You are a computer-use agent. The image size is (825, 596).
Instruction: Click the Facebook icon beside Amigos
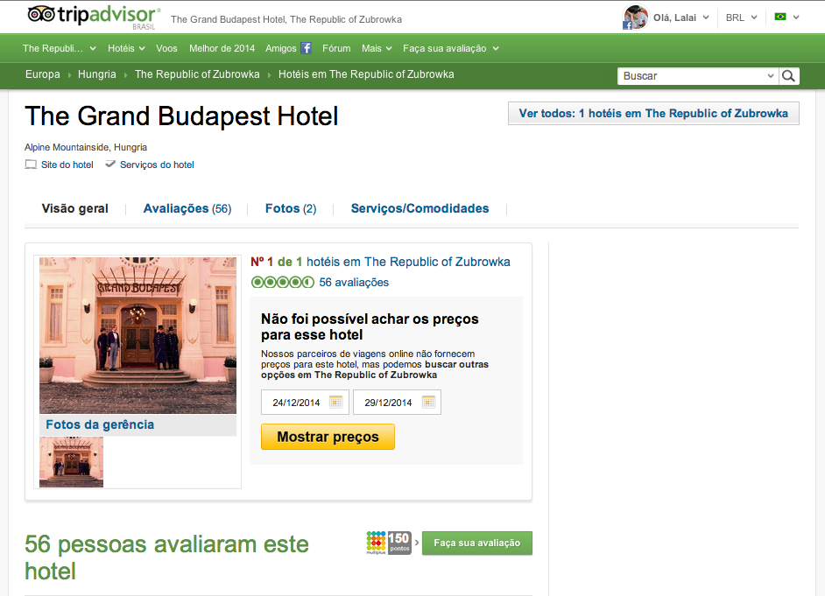[x=307, y=48]
